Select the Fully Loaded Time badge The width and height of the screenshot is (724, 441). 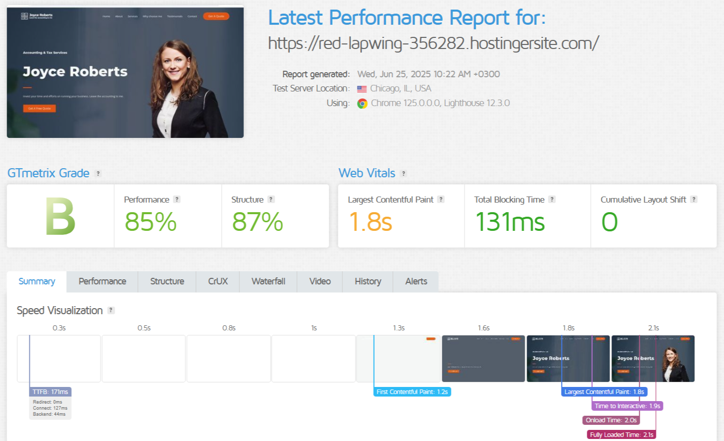click(621, 434)
